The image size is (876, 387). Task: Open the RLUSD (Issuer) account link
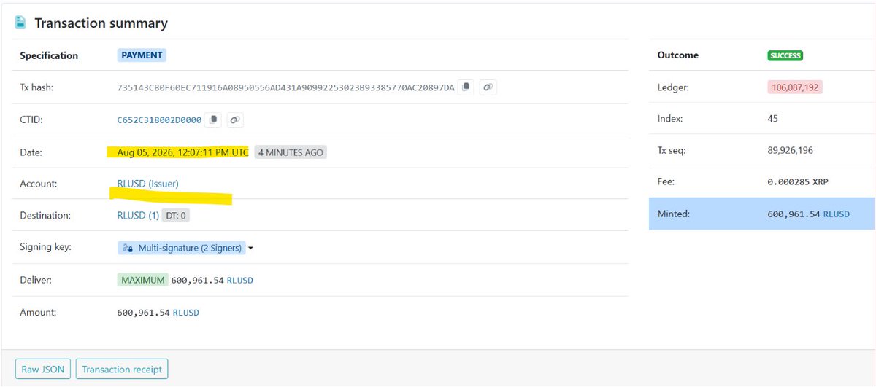coord(147,184)
